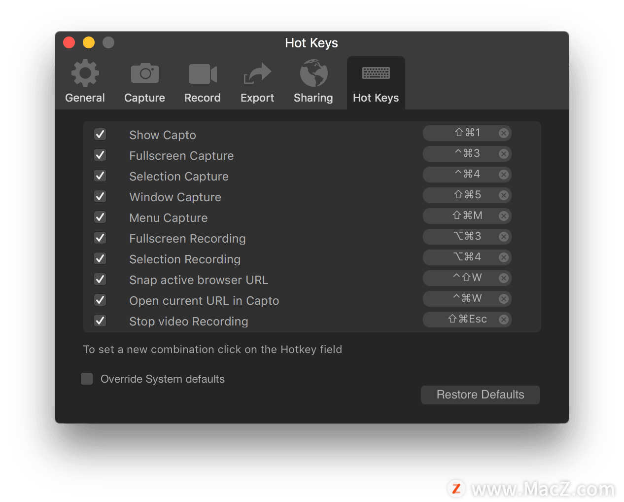The height and width of the screenshot is (502, 624).
Task: Toggle Stop video Recording checkbox
Action: point(100,321)
